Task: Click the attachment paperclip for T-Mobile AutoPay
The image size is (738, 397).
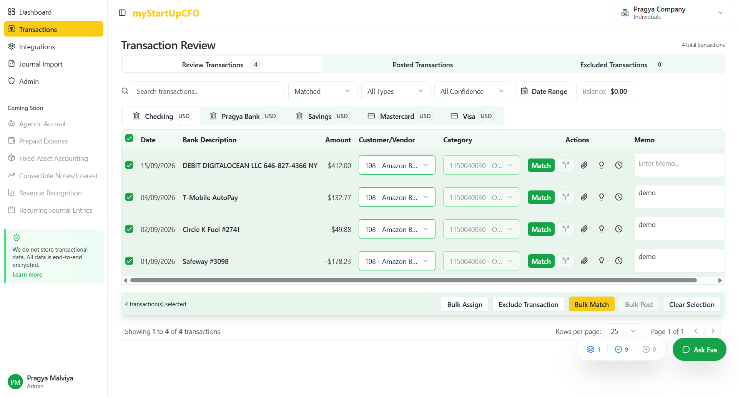Action: coord(584,197)
